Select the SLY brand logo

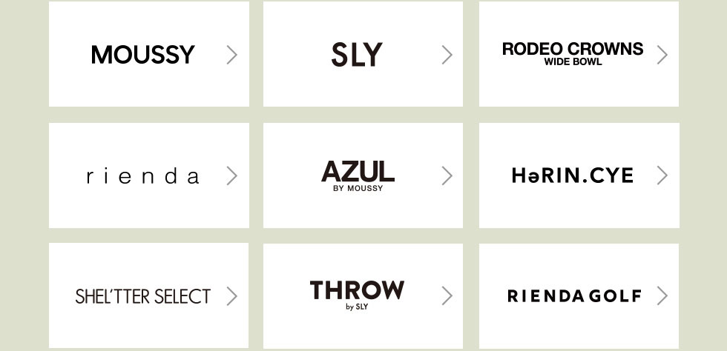tap(357, 55)
